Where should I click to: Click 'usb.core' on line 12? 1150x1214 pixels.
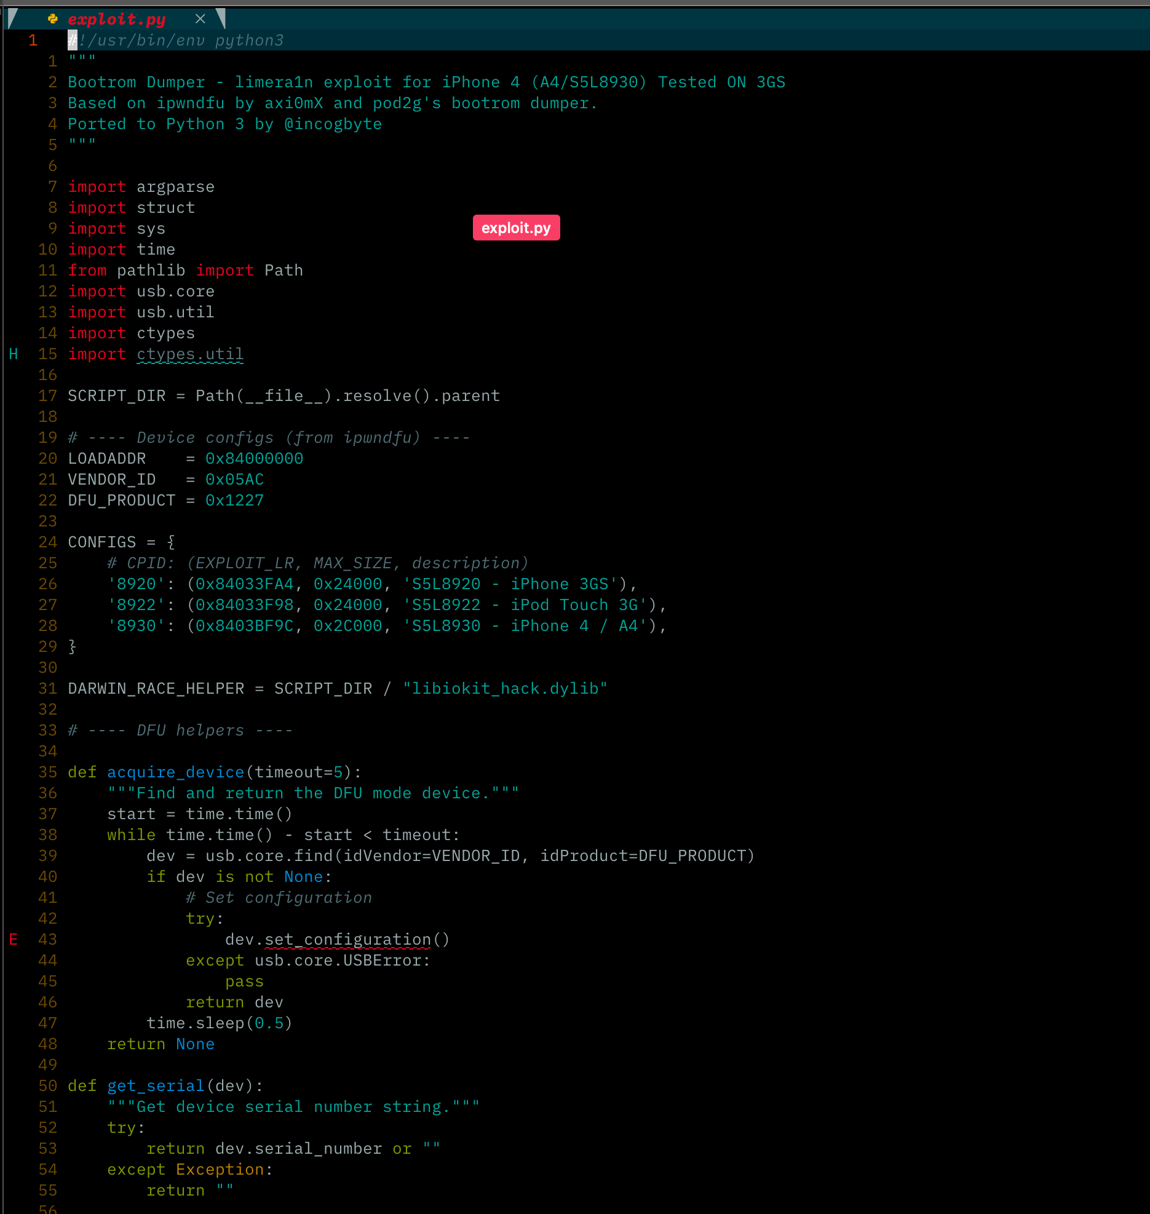175,292
